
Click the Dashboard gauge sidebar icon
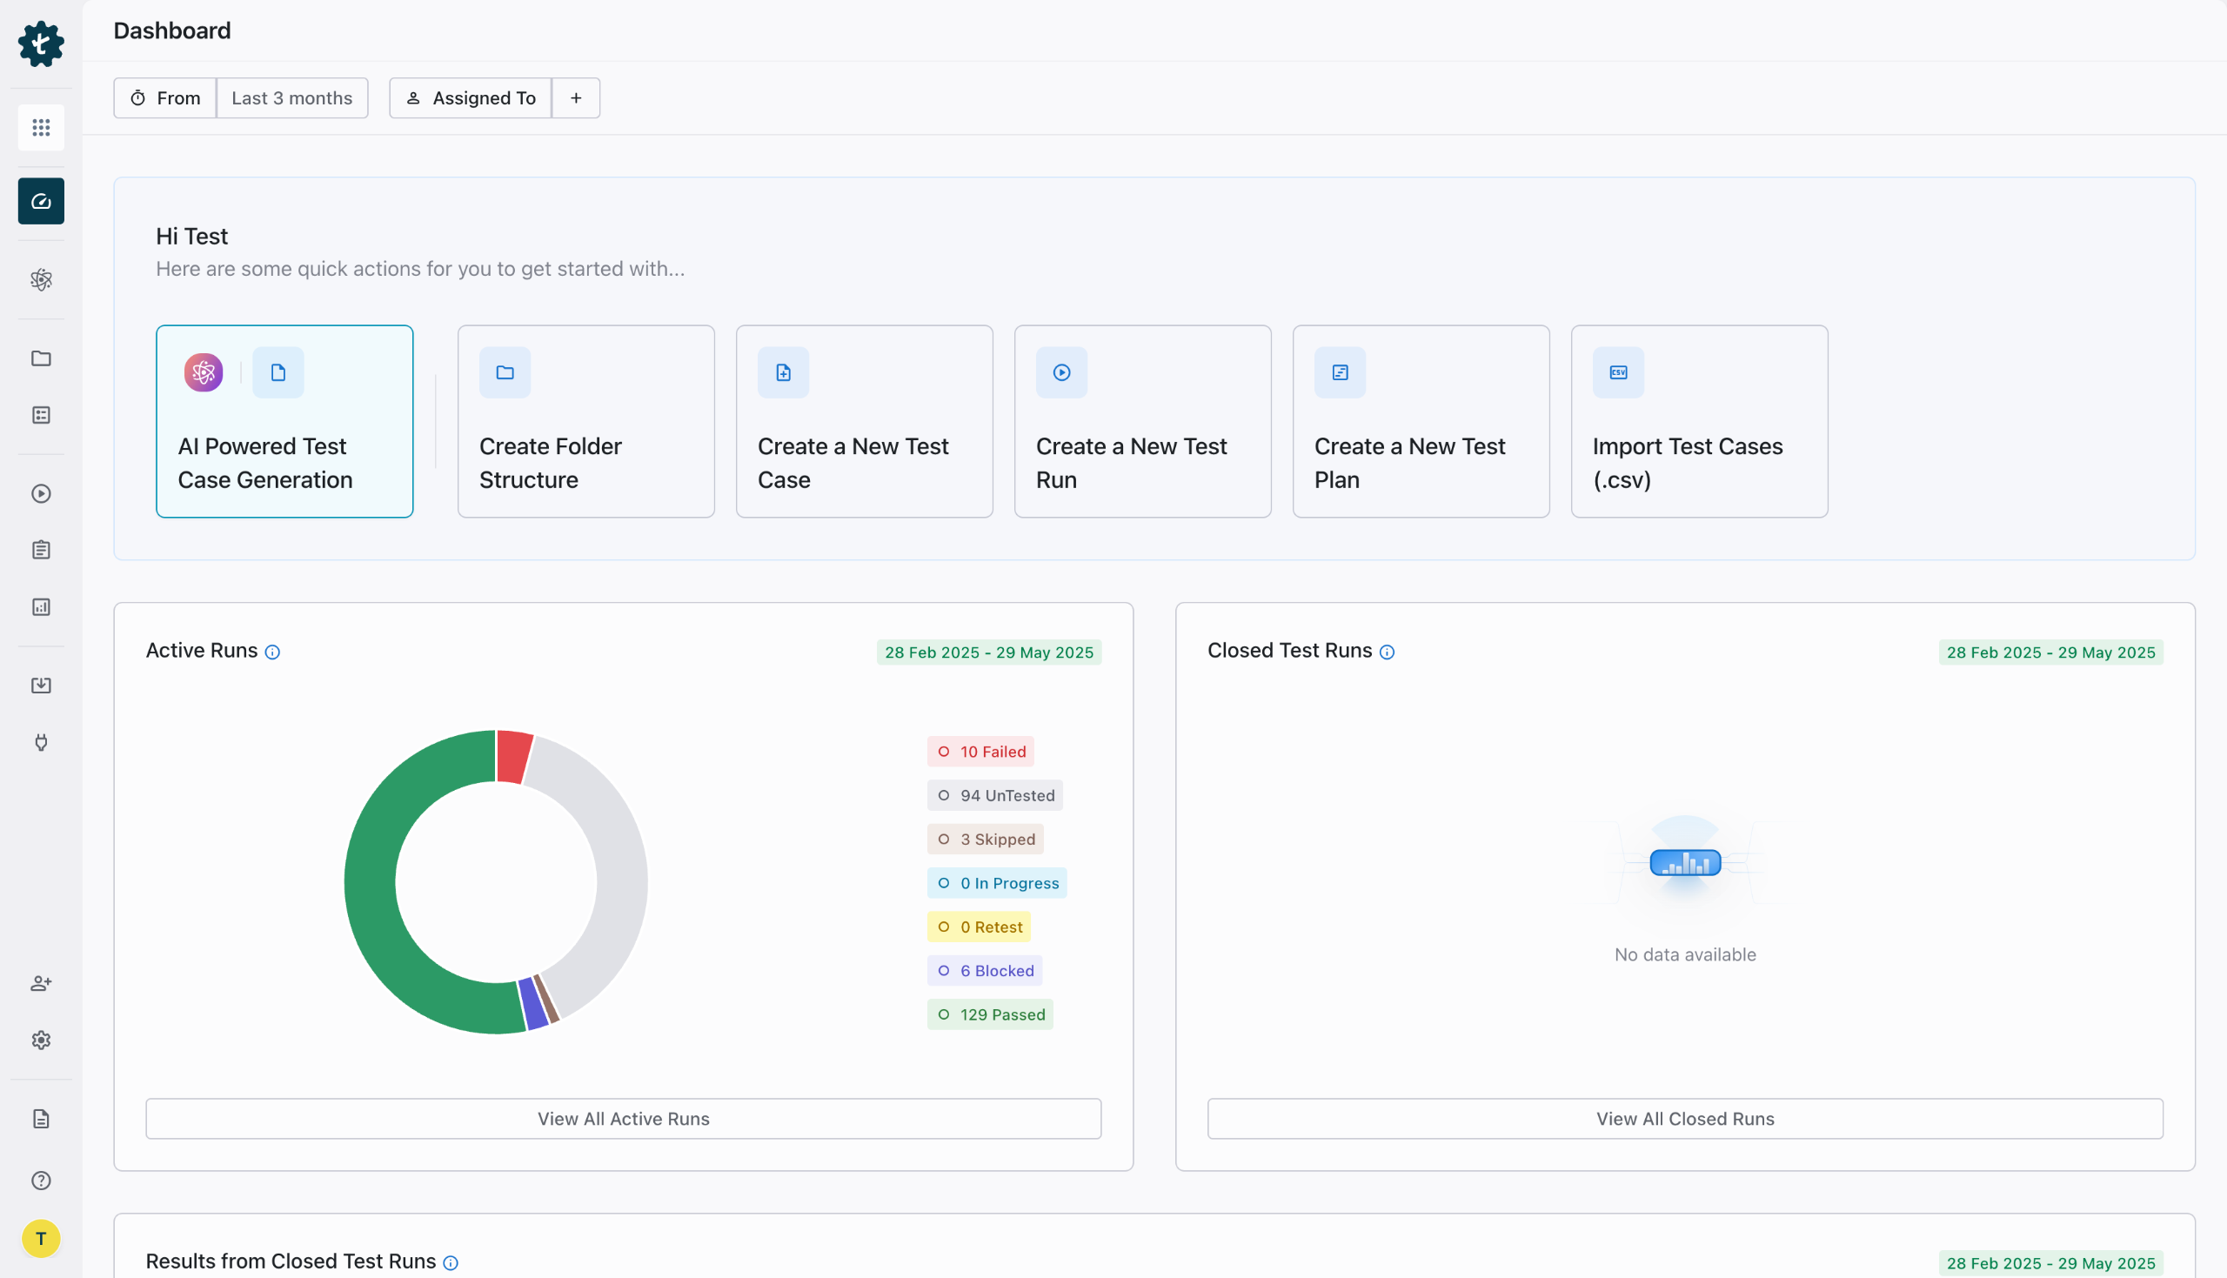click(x=40, y=201)
